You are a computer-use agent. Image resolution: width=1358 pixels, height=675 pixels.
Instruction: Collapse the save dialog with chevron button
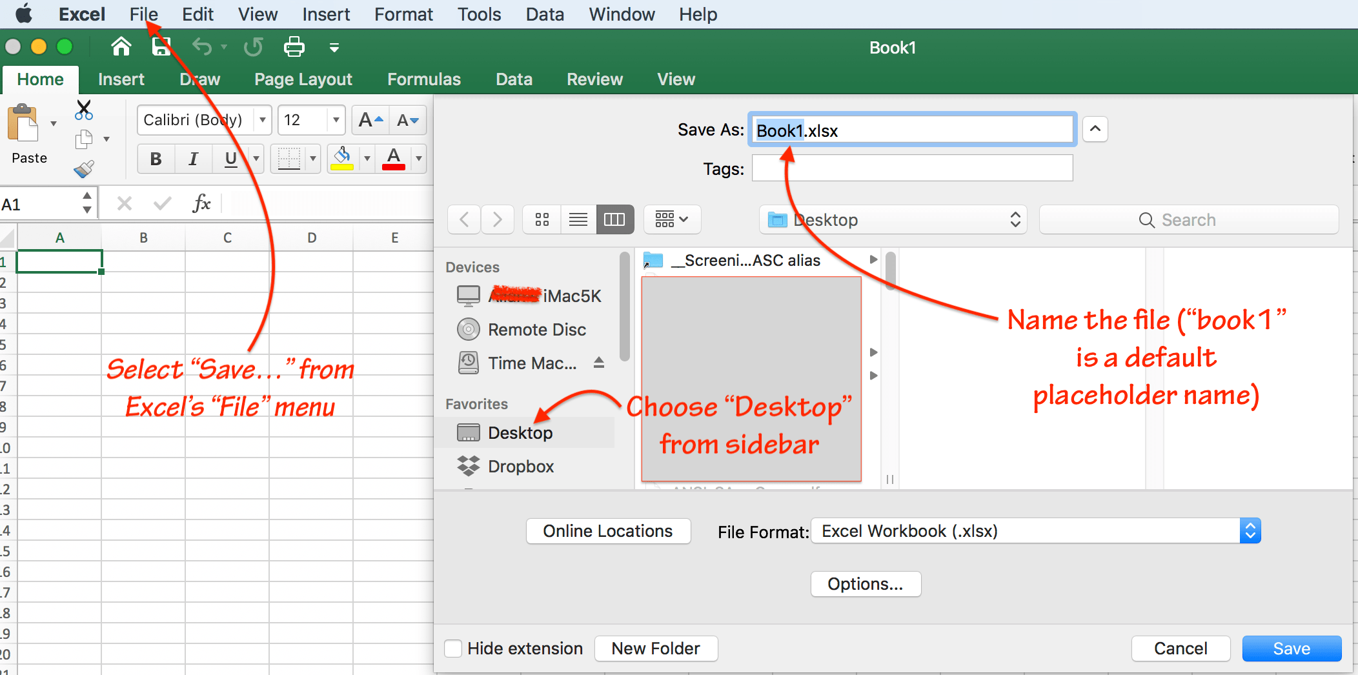tap(1095, 129)
